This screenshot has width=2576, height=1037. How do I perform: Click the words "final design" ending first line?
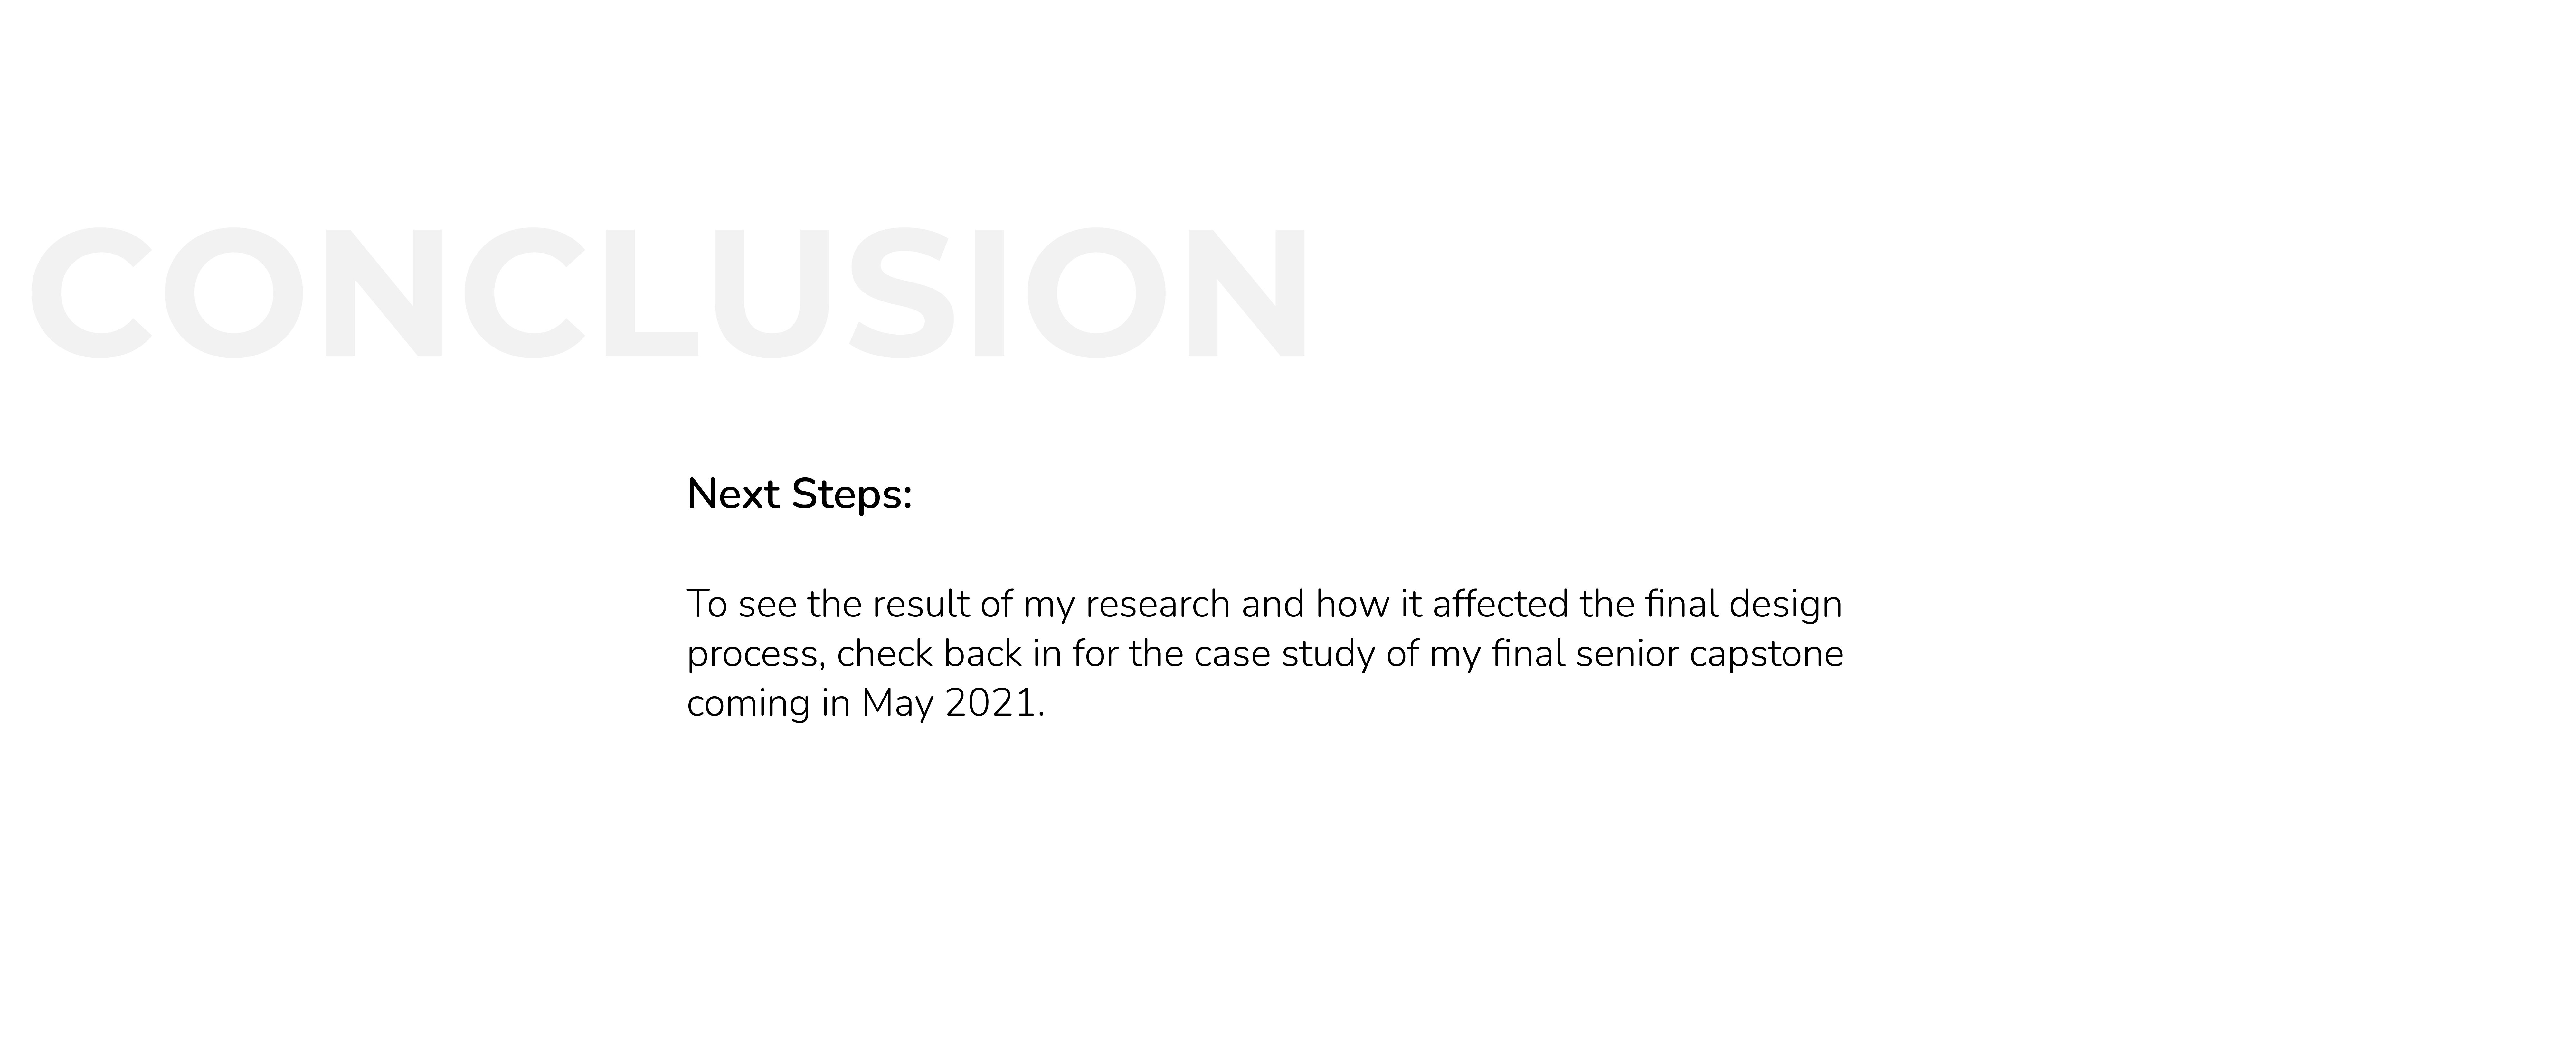[x=1743, y=605]
